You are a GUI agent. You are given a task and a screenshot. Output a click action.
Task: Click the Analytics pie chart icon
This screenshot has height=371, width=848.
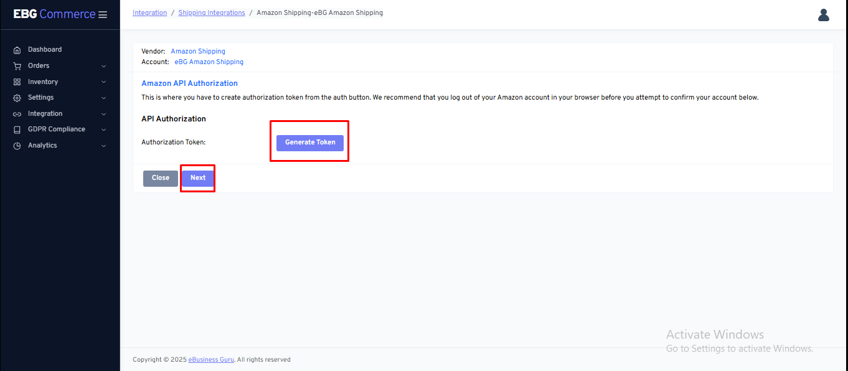(x=17, y=146)
